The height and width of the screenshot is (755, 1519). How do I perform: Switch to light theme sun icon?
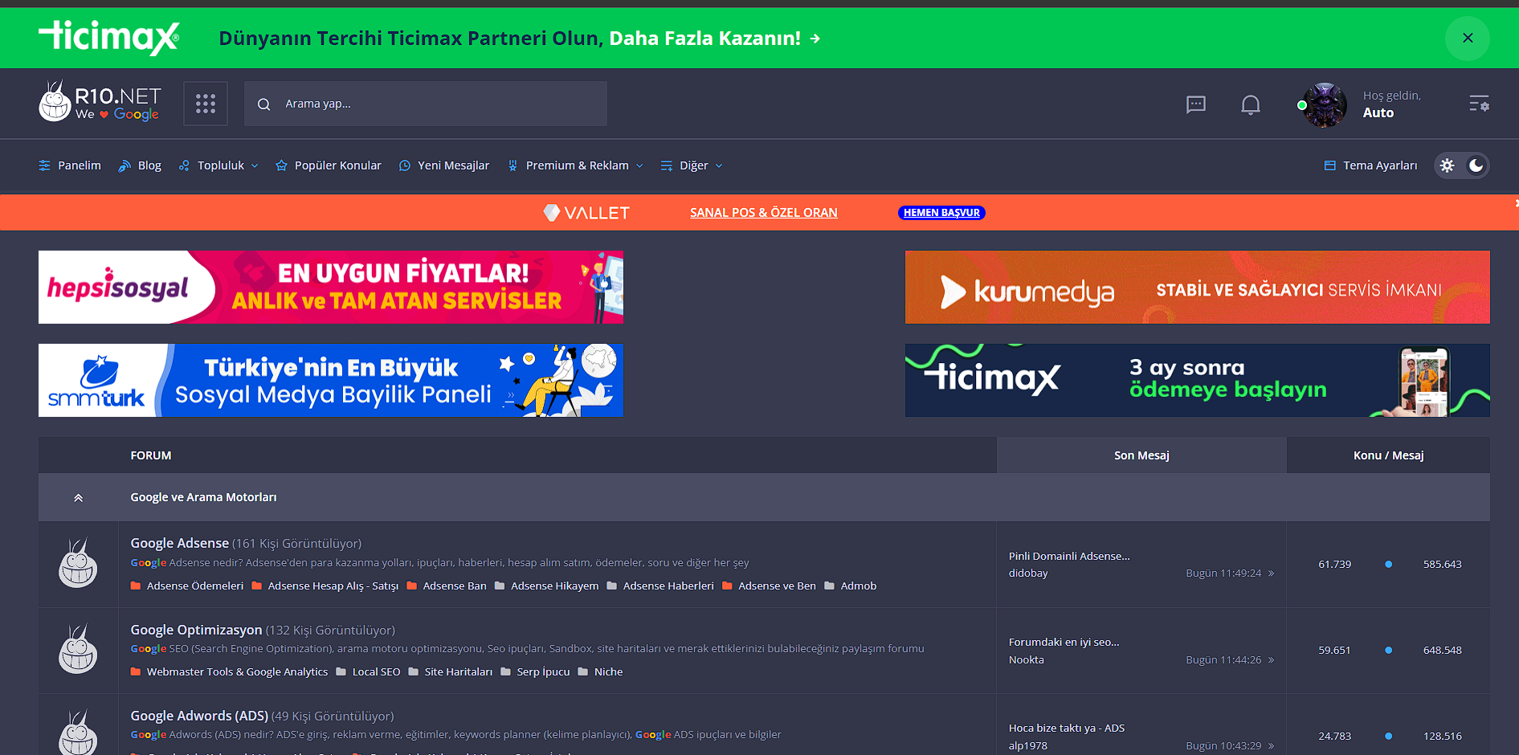[1448, 165]
